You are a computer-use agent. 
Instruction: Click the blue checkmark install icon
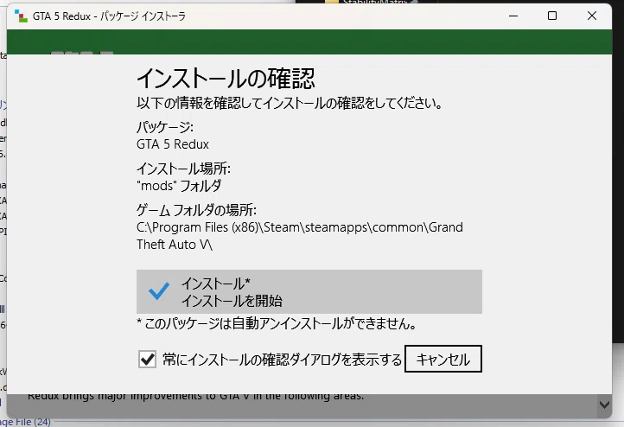[x=159, y=291]
